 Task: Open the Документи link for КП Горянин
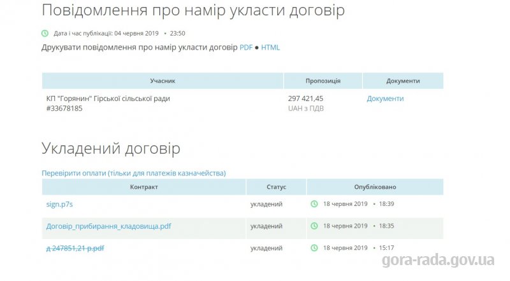point(385,99)
